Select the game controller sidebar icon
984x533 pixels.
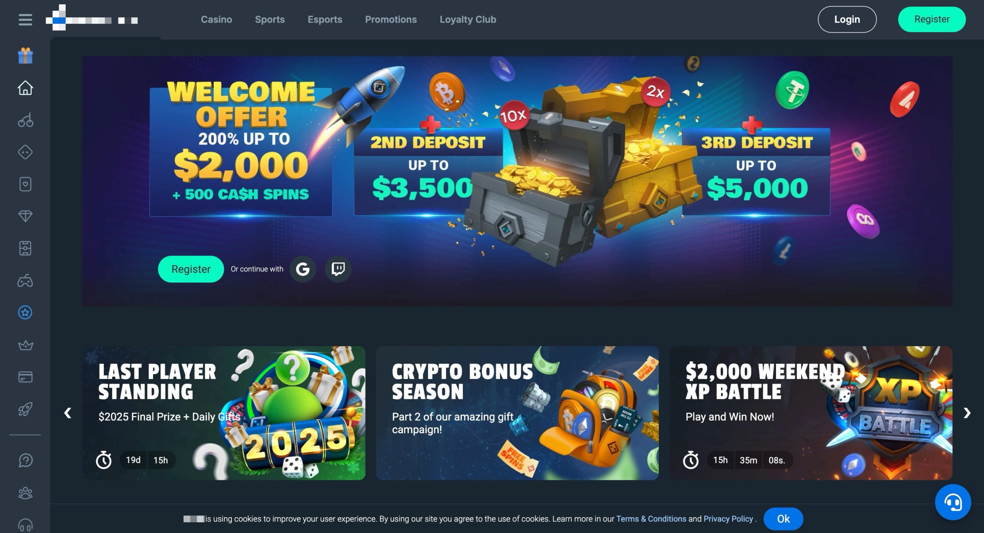click(25, 281)
